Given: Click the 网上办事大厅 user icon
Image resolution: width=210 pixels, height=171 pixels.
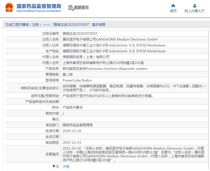Looking at the screenshot, I should [195, 6].
